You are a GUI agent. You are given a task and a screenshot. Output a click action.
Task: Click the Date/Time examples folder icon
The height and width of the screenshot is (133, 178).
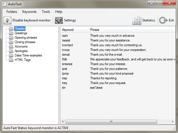point(11,55)
